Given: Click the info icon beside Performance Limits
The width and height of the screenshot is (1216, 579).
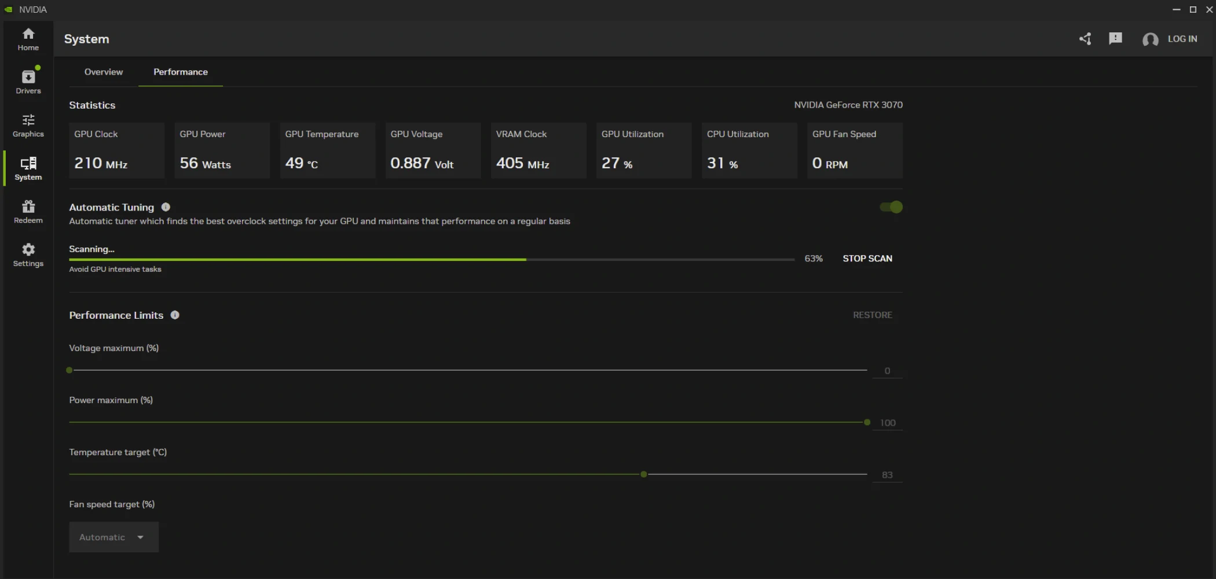Looking at the screenshot, I should [x=175, y=315].
